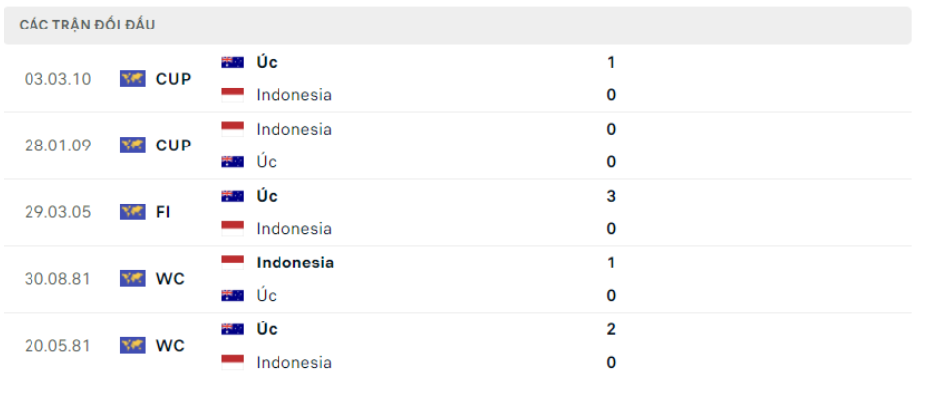Click Indonesia flag in 03.03.10 match
This screenshot has height=409, width=931.
[x=232, y=94]
